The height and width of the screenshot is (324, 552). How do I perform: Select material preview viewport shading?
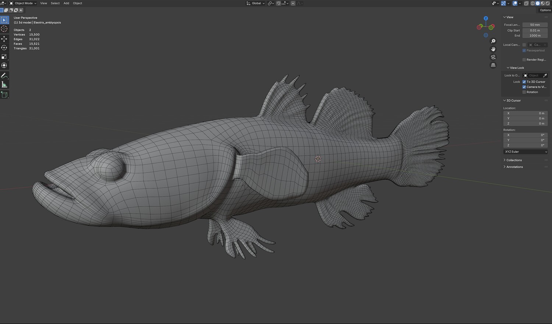[542, 3]
